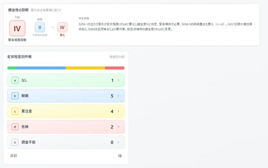The width and height of the screenshot is (268, 168).
Task: Expand chevron on the '軽微' row
Action: coord(118,96)
